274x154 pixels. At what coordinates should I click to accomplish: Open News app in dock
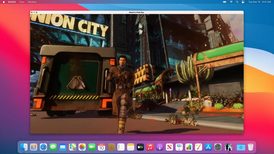[x=169, y=147]
